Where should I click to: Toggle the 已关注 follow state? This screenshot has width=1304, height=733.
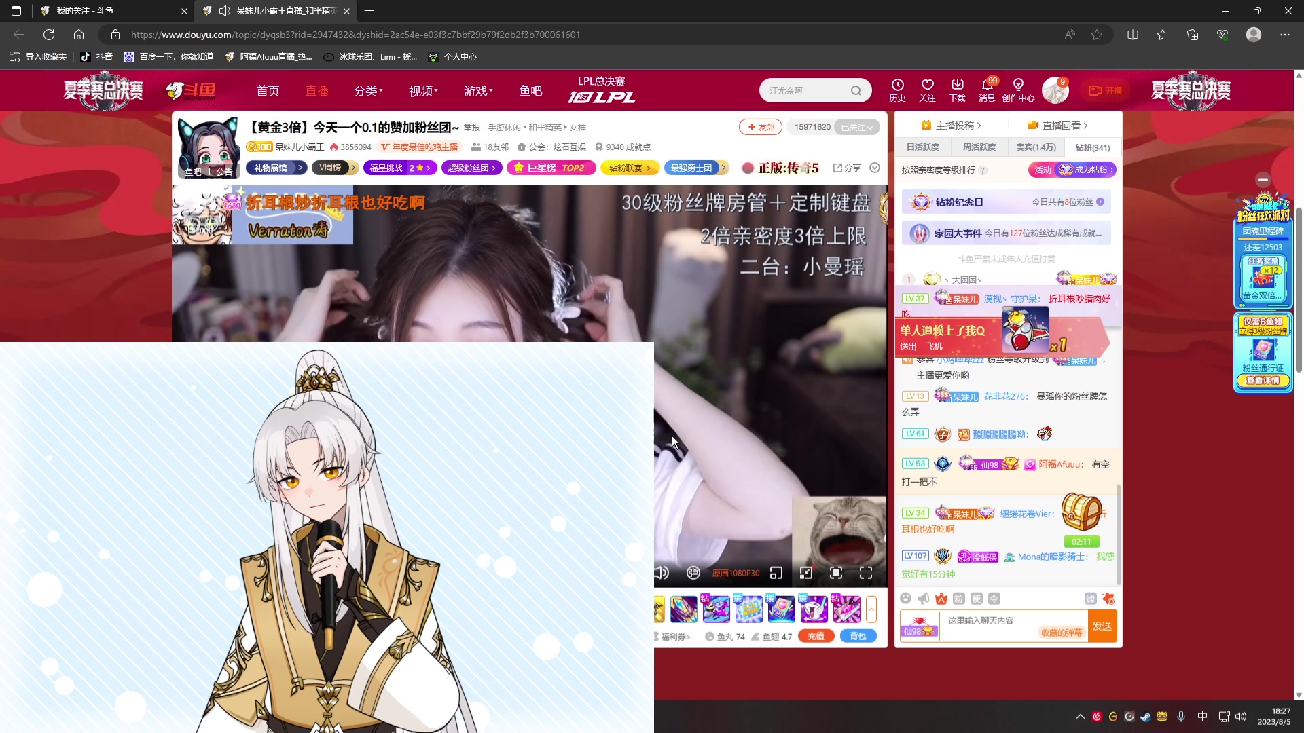click(x=856, y=127)
